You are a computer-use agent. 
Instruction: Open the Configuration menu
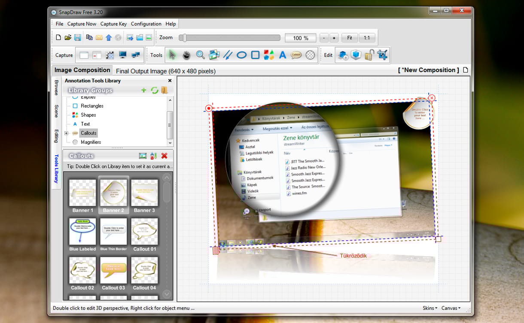coord(146,24)
